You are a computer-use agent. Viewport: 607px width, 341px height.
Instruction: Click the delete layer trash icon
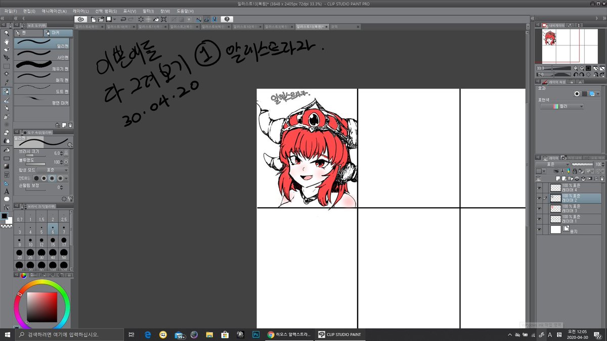click(601, 179)
